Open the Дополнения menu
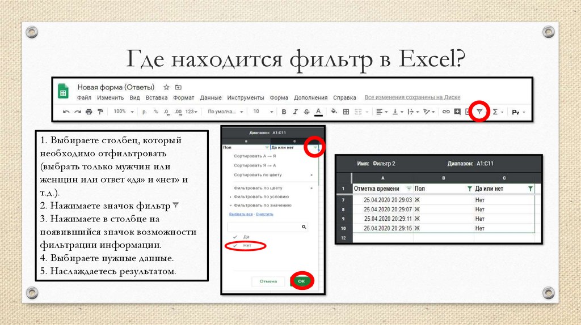 pyautogui.click(x=310, y=97)
